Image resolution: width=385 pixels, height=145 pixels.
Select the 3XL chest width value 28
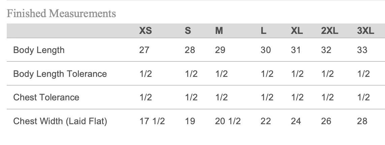click(x=362, y=121)
